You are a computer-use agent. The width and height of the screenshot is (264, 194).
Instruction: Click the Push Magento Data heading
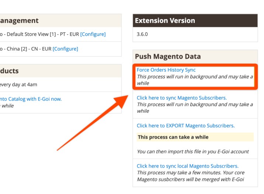pos(168,56)
